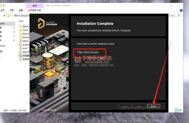Minimize the Explorer window
Viewport: 189px width, 123px height.
[x=163, y=5]
